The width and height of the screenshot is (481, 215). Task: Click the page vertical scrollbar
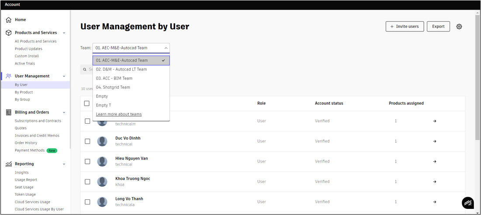coord(478,76)
